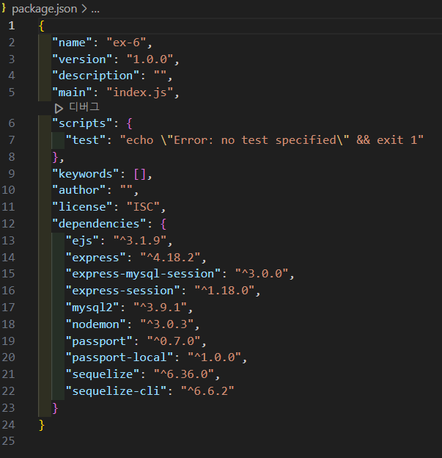Open the breadcrumb ellipsis after package.json

tap(95, 10)
